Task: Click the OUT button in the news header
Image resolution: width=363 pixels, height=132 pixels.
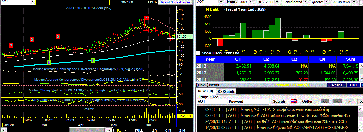Action: 353,85
